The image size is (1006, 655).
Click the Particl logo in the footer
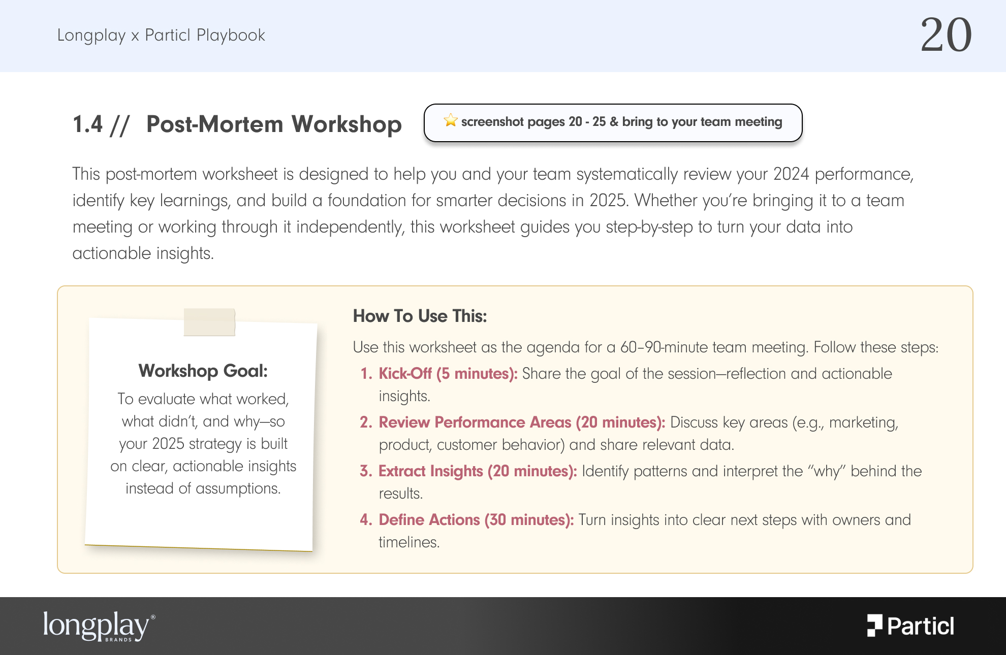[910, 626]
